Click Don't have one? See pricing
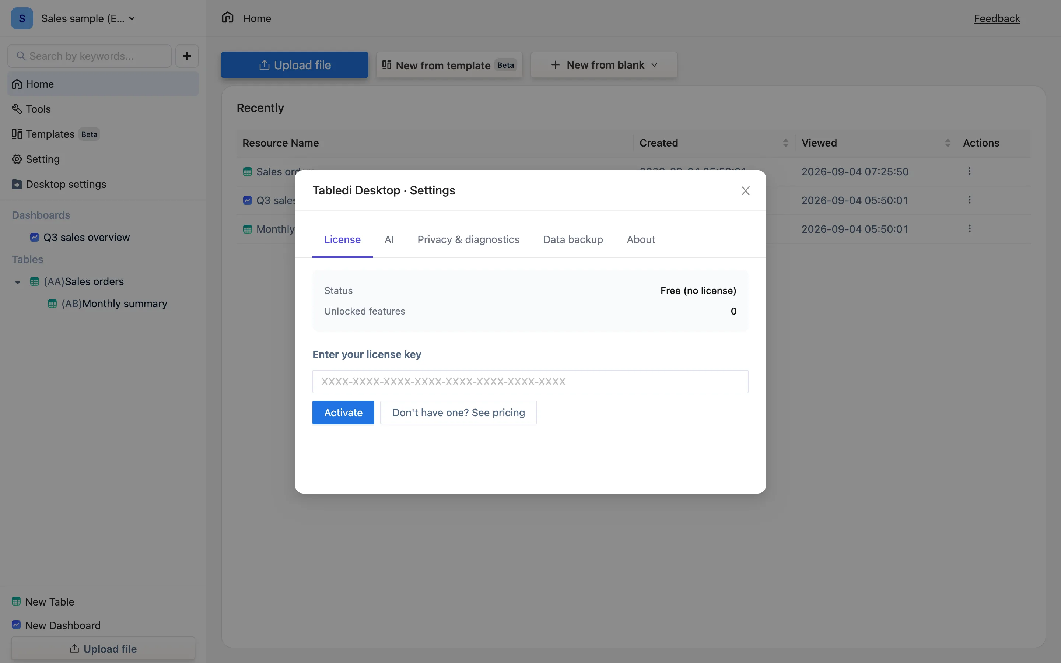This screenshot has height=663, width=1061. pos(458,413)
